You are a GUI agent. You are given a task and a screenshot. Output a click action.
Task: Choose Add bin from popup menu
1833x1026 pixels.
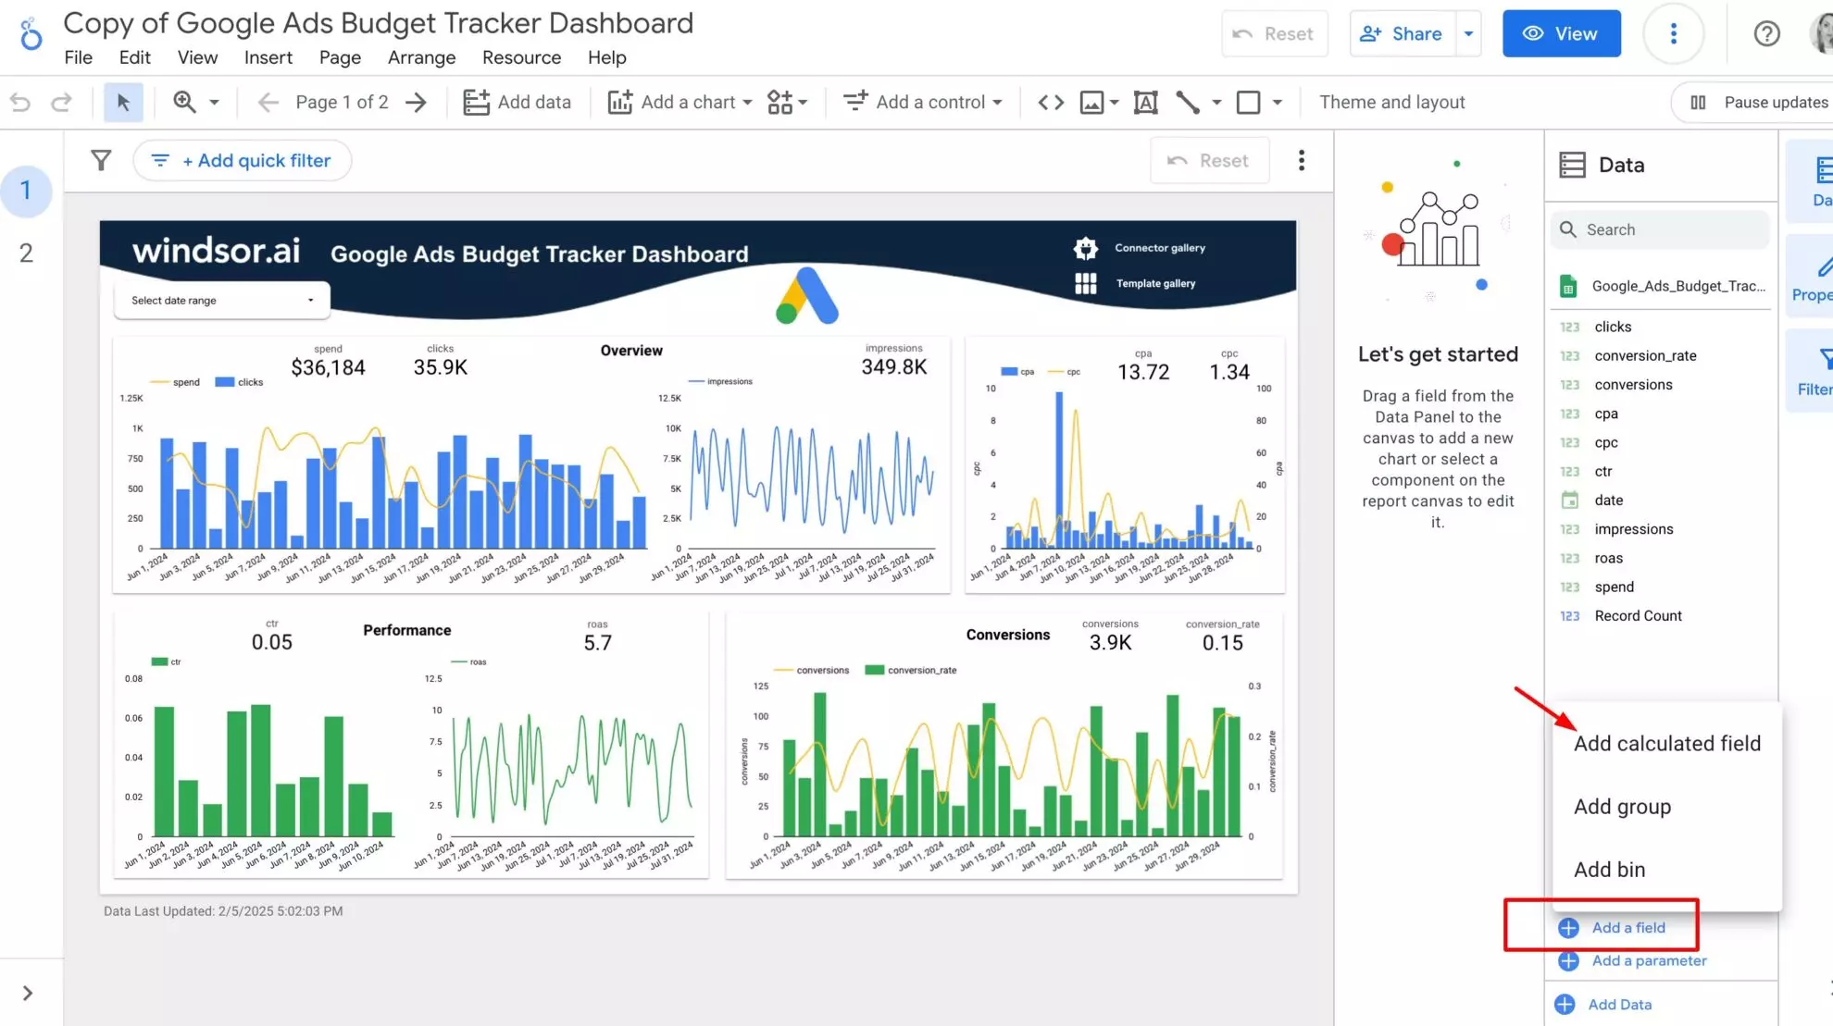click(1667, 870)
